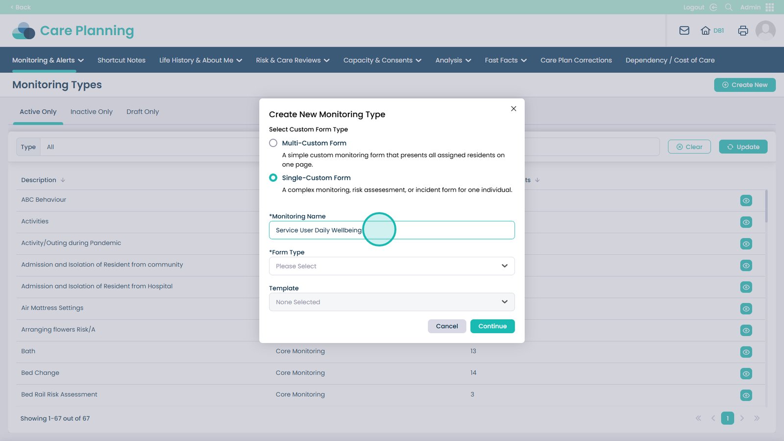This screenshot has height=441, width=784.
Task: Click the Monitoring Name text field
Action: 441,230
